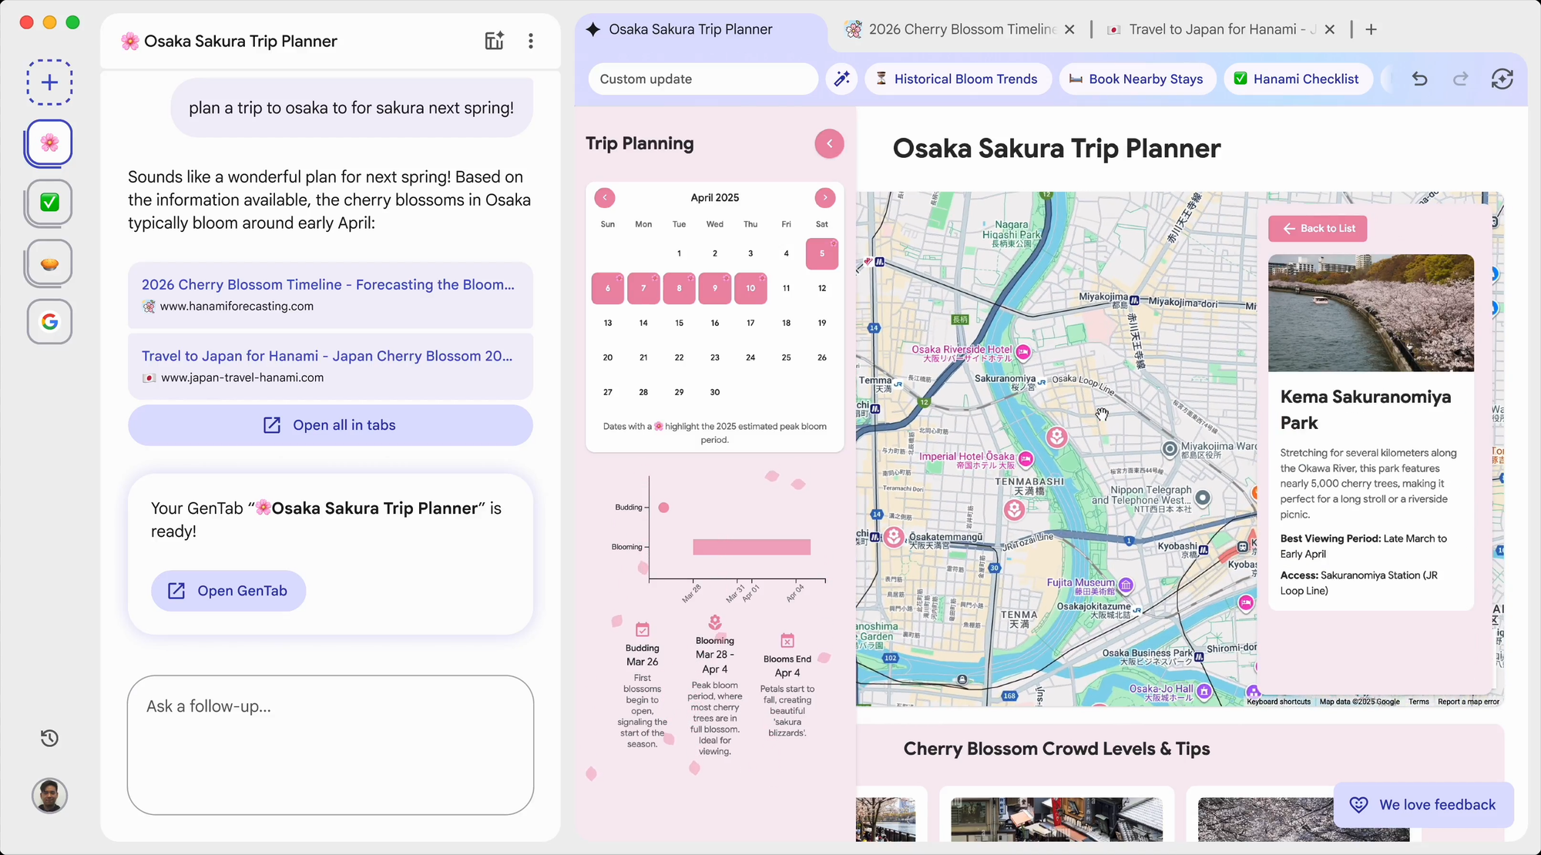1541x855 pixels.
Task: Click the undo arrow icon
Action: [x=1419, y=79]
